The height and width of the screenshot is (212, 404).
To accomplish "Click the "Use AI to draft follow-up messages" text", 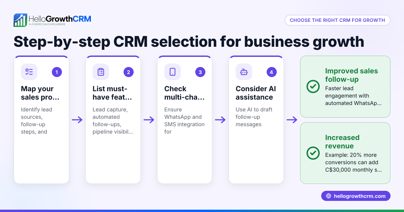I will tap(254, 117).
